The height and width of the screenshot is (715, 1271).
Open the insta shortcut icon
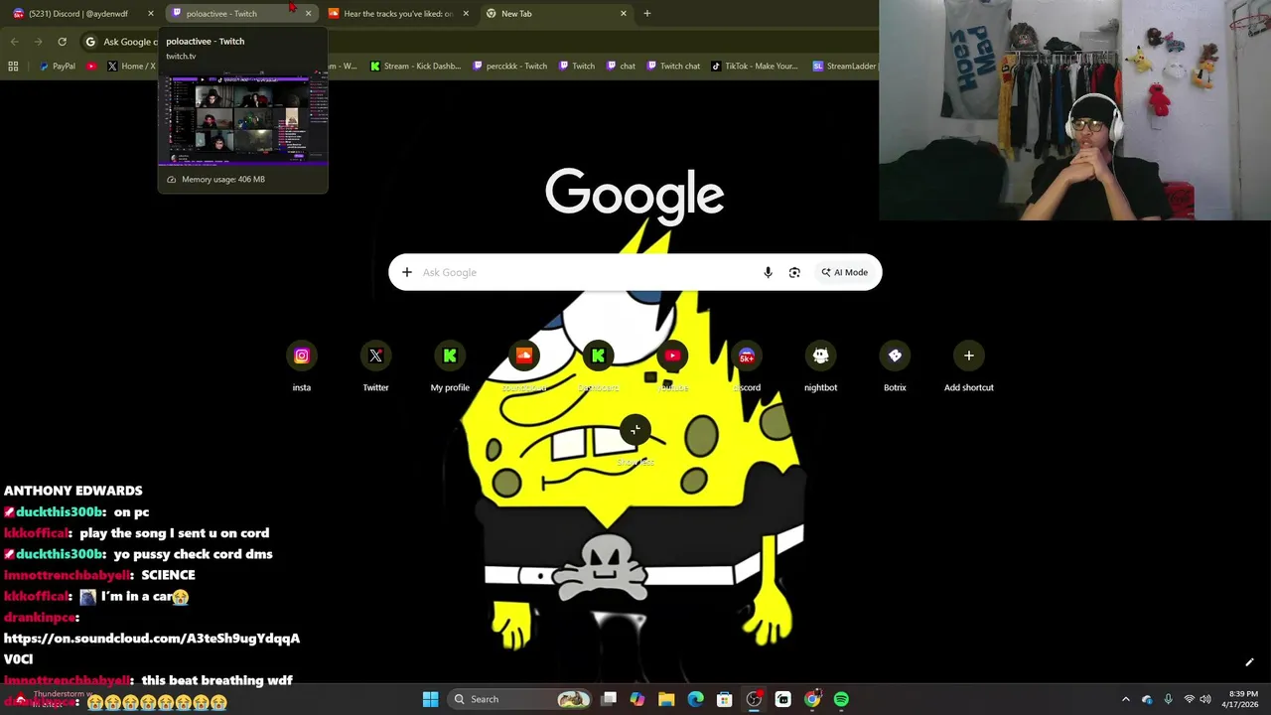302,356
